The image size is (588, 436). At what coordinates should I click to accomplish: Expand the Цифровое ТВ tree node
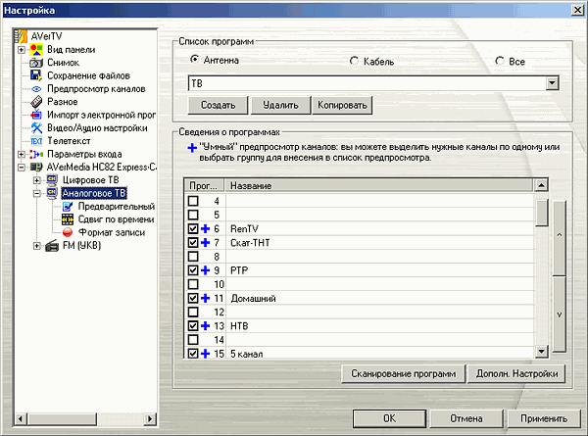tap(37, 180)
